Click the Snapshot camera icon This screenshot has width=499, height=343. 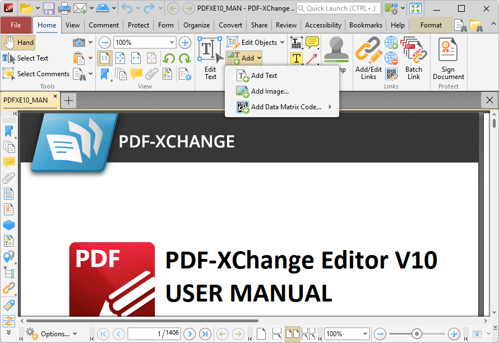point(78,43)
